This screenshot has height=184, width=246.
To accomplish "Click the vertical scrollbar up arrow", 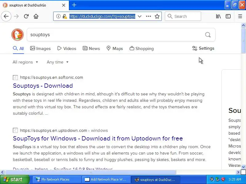I will coord(243,25).
